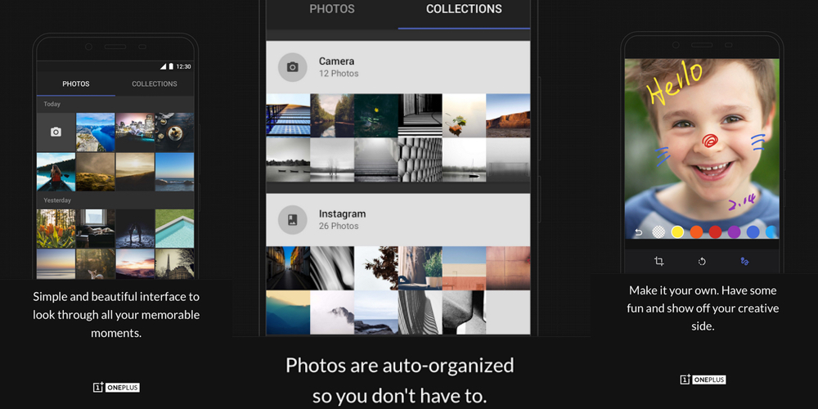Screen dimensions: 818x409
Task: Open the Camera collection icon
Action: (292, 67)
